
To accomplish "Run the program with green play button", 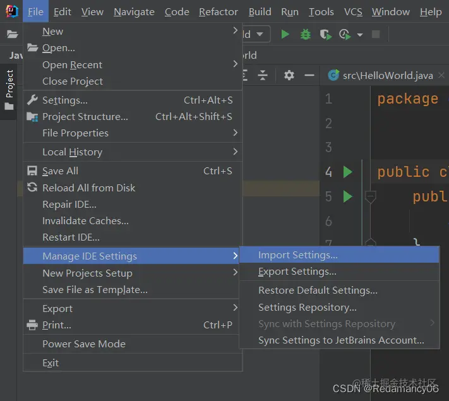I will [285, 34].
